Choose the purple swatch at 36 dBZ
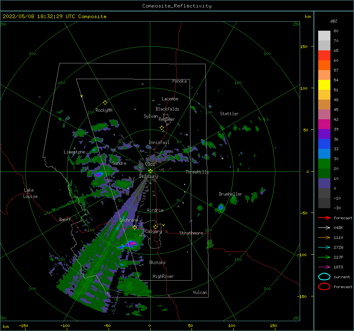Image resolution: width=354 pixels, height=331 pixels. click(324, 134)
